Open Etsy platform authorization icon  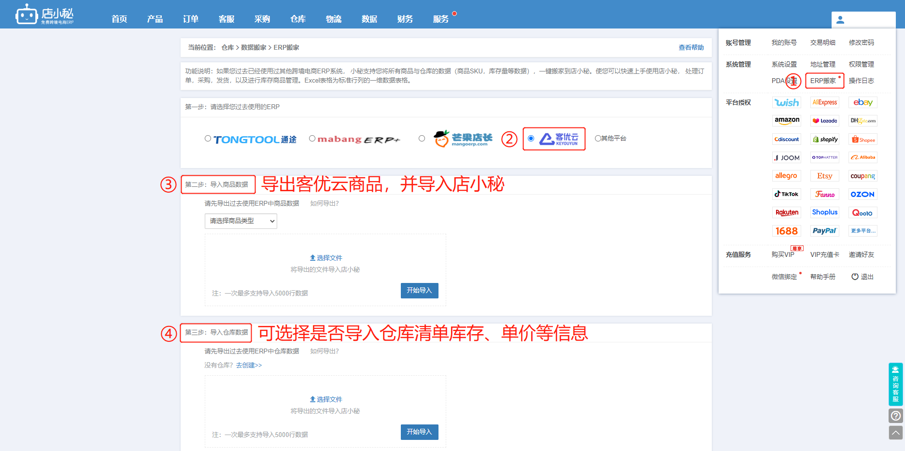825,176
